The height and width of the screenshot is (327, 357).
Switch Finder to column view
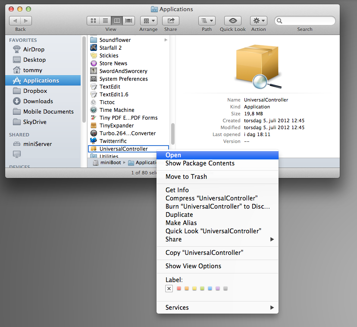(x=117, y=21)
